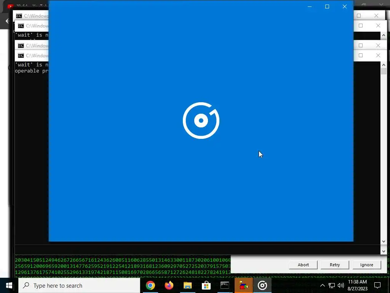Screen dimensions: 390x293
Task: Launch Firefox from the taskbar
Action: (x=169, y=285)
